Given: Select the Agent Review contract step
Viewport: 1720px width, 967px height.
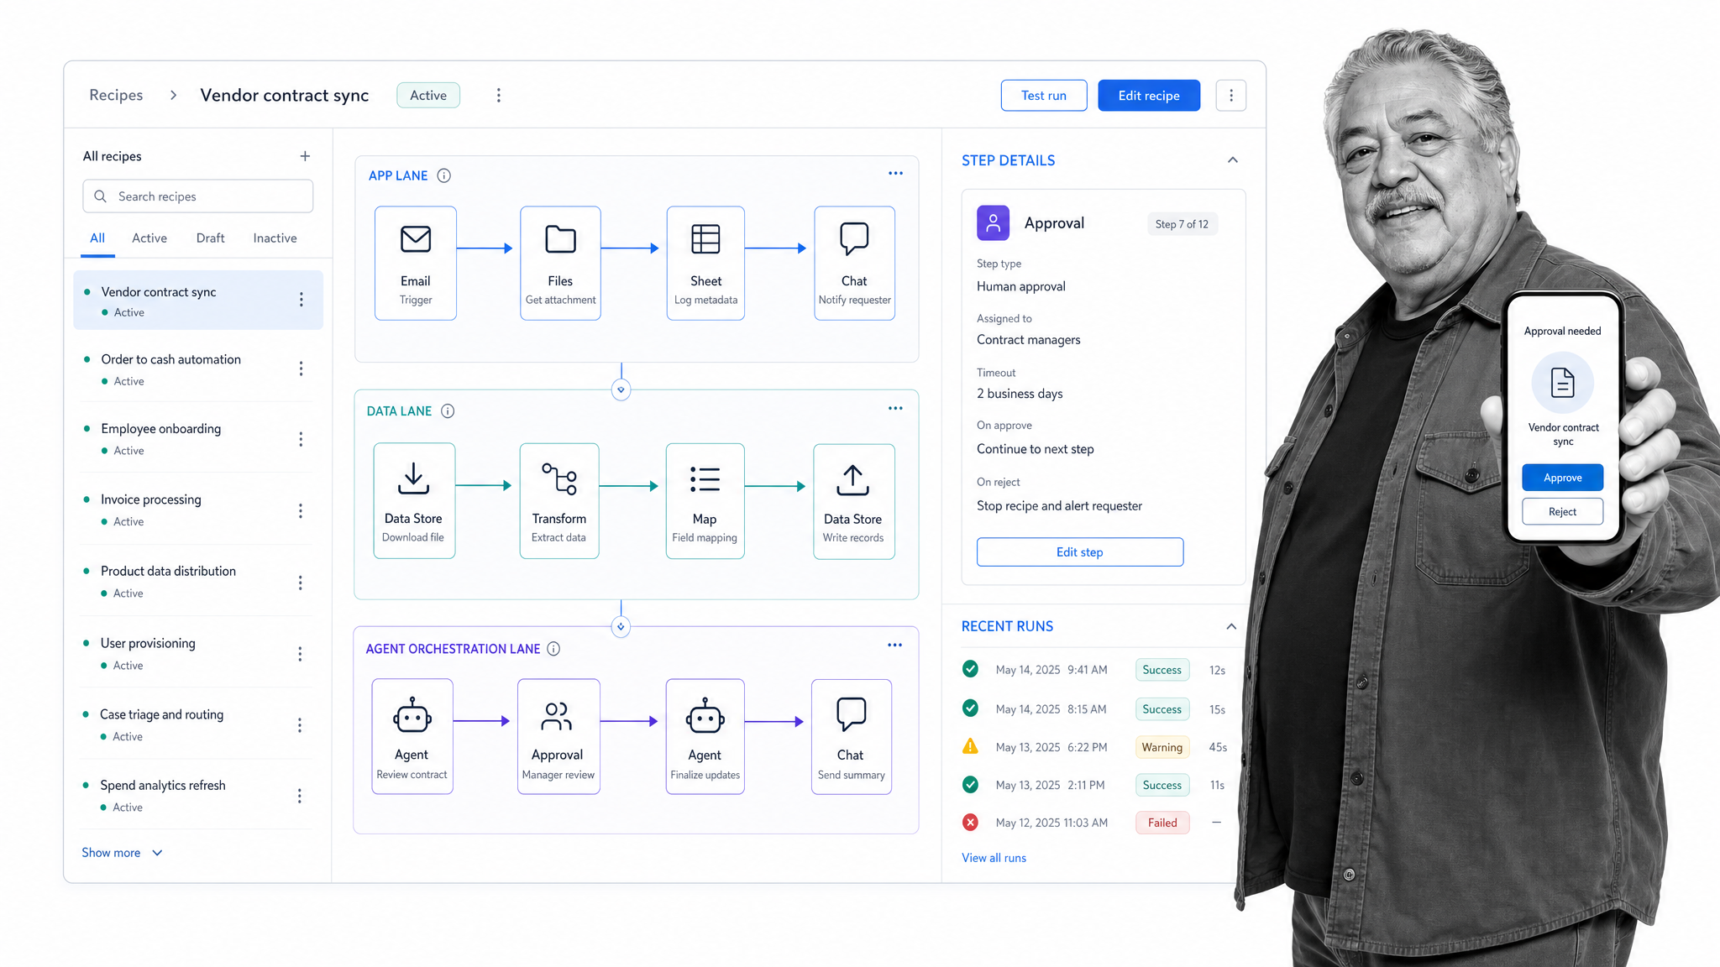Looking at the screenshot, I should pyautogui.click(x=412, y=736).
